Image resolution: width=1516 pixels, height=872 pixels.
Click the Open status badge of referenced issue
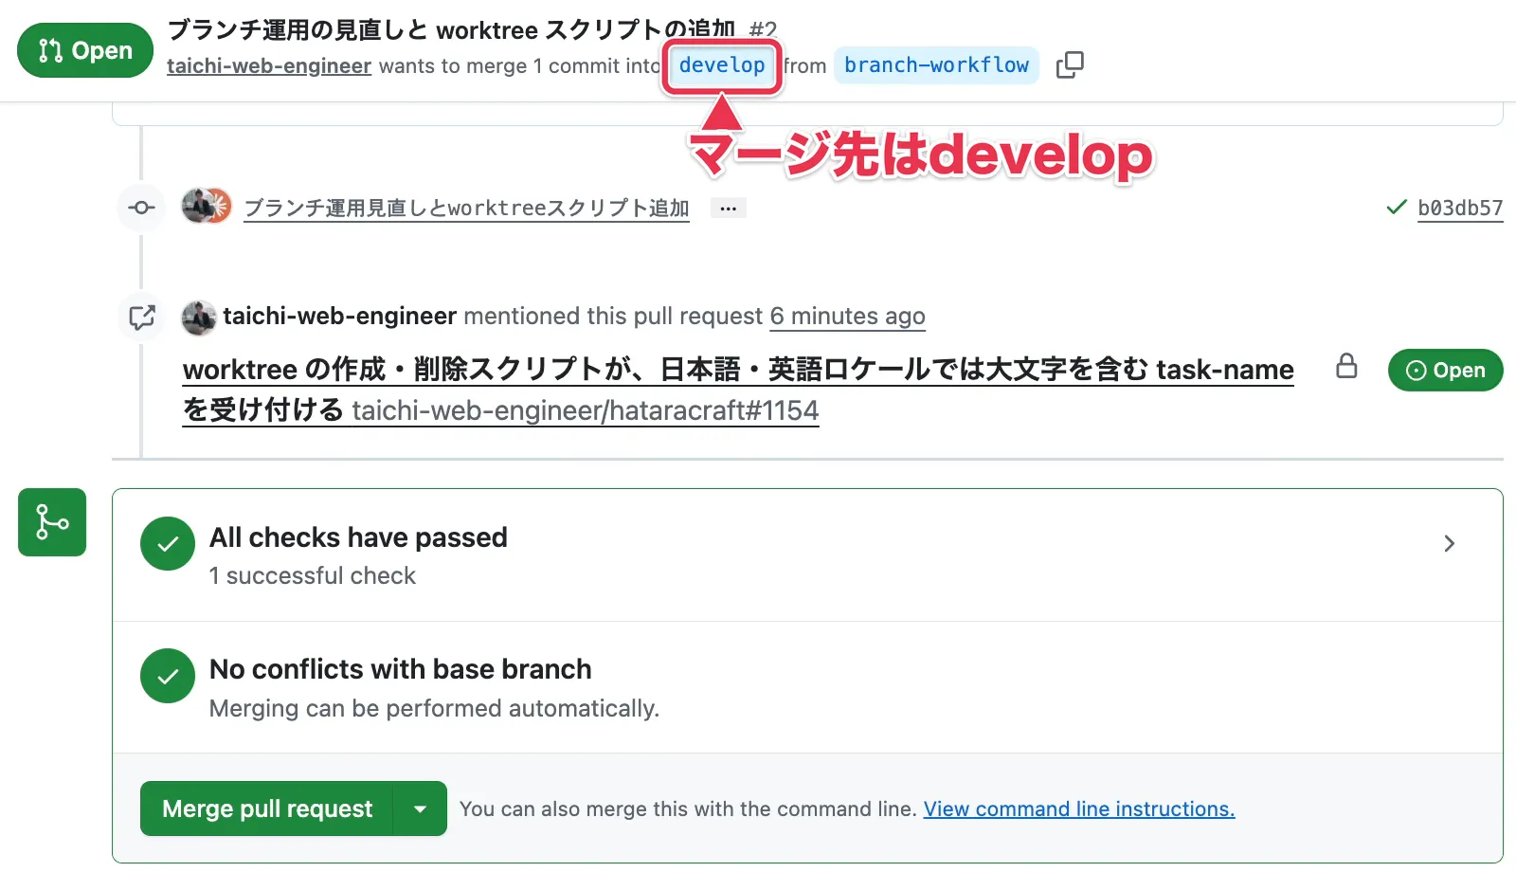1445,371
